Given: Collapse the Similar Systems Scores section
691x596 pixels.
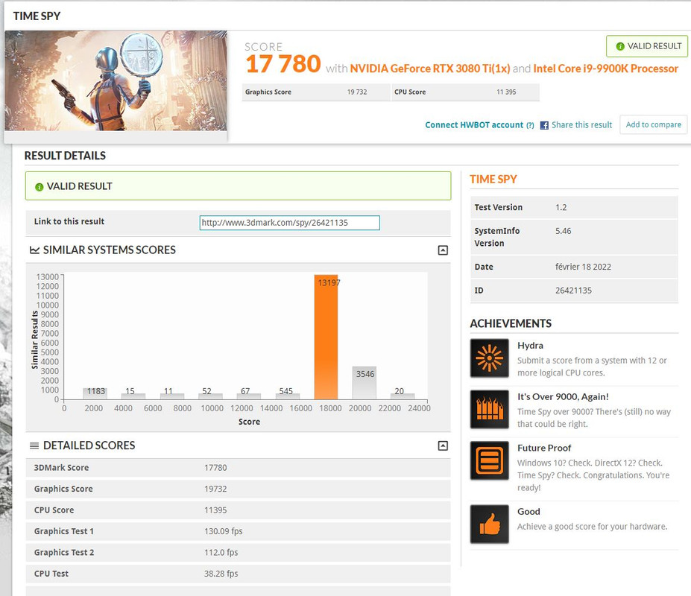Looking at the screenshot, I should [x=443, y=250].
